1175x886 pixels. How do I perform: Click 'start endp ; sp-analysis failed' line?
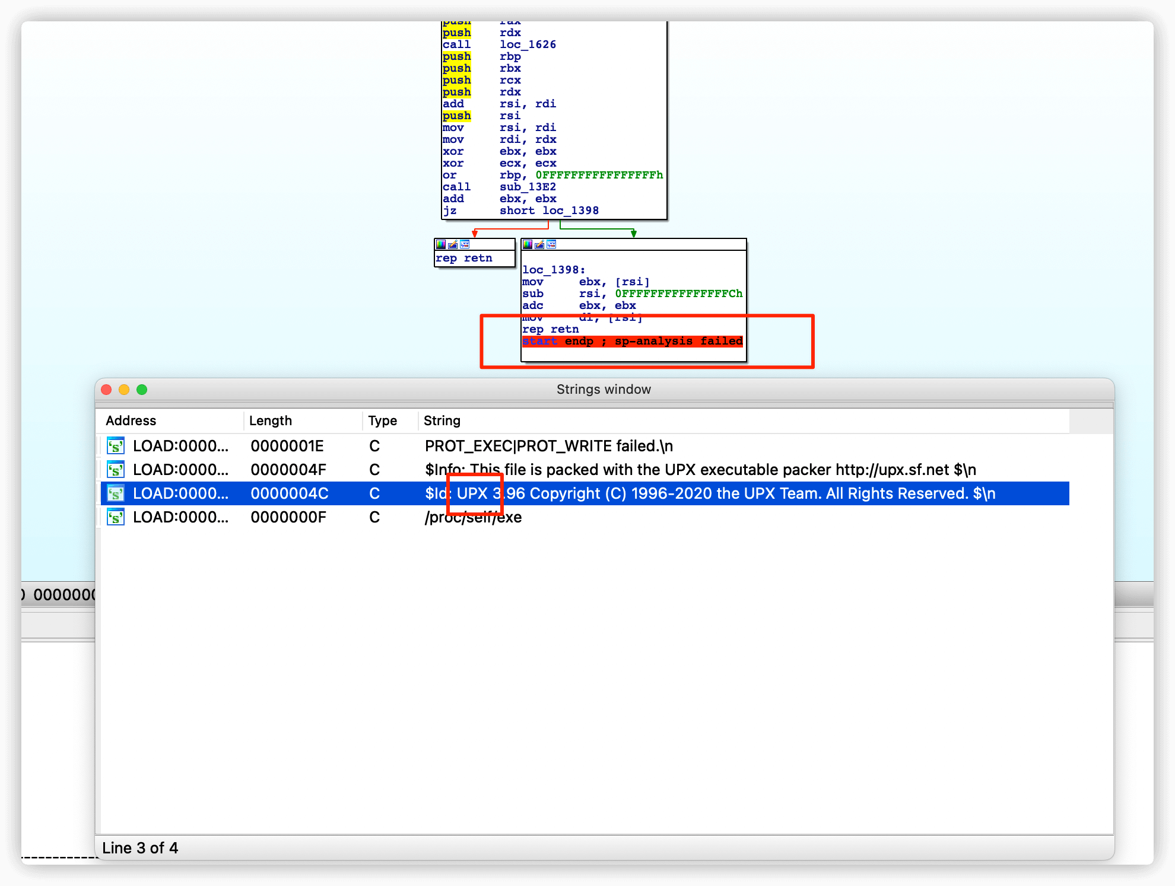coord(632,341)
